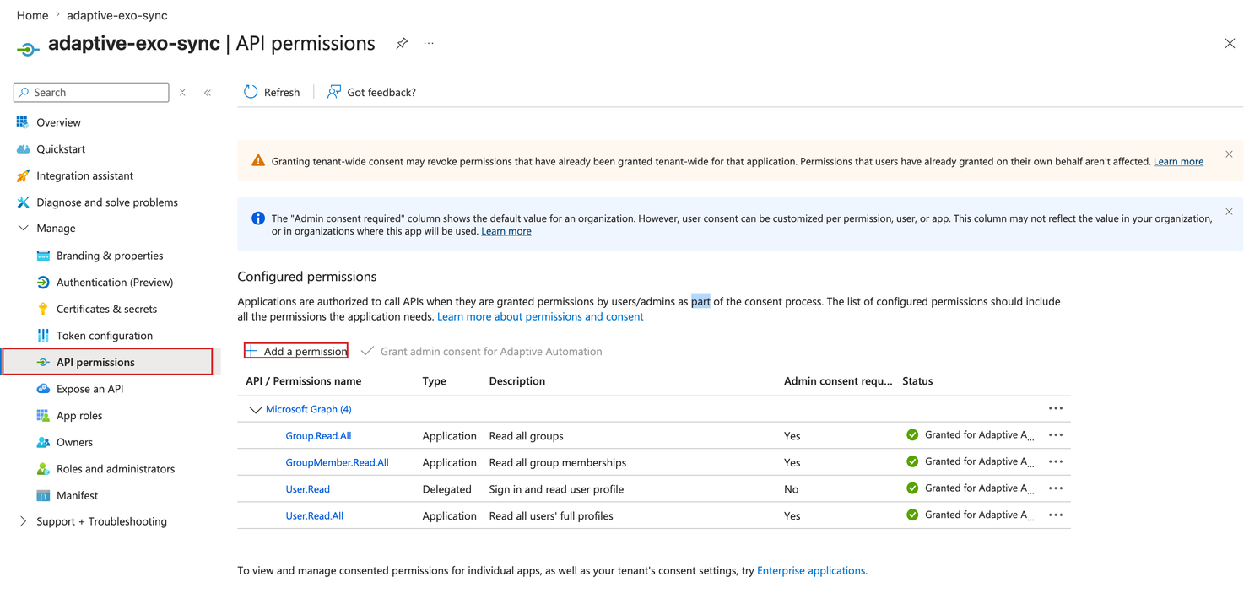The image size is (1260, 593).
Task: Open more options for User.Read.All row
Action: 1056,515
